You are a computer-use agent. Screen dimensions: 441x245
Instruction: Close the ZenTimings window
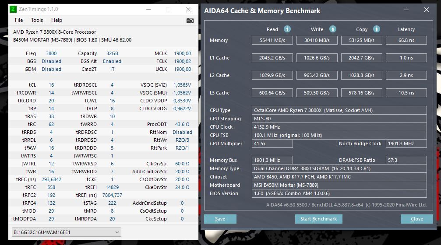(188, 9)
